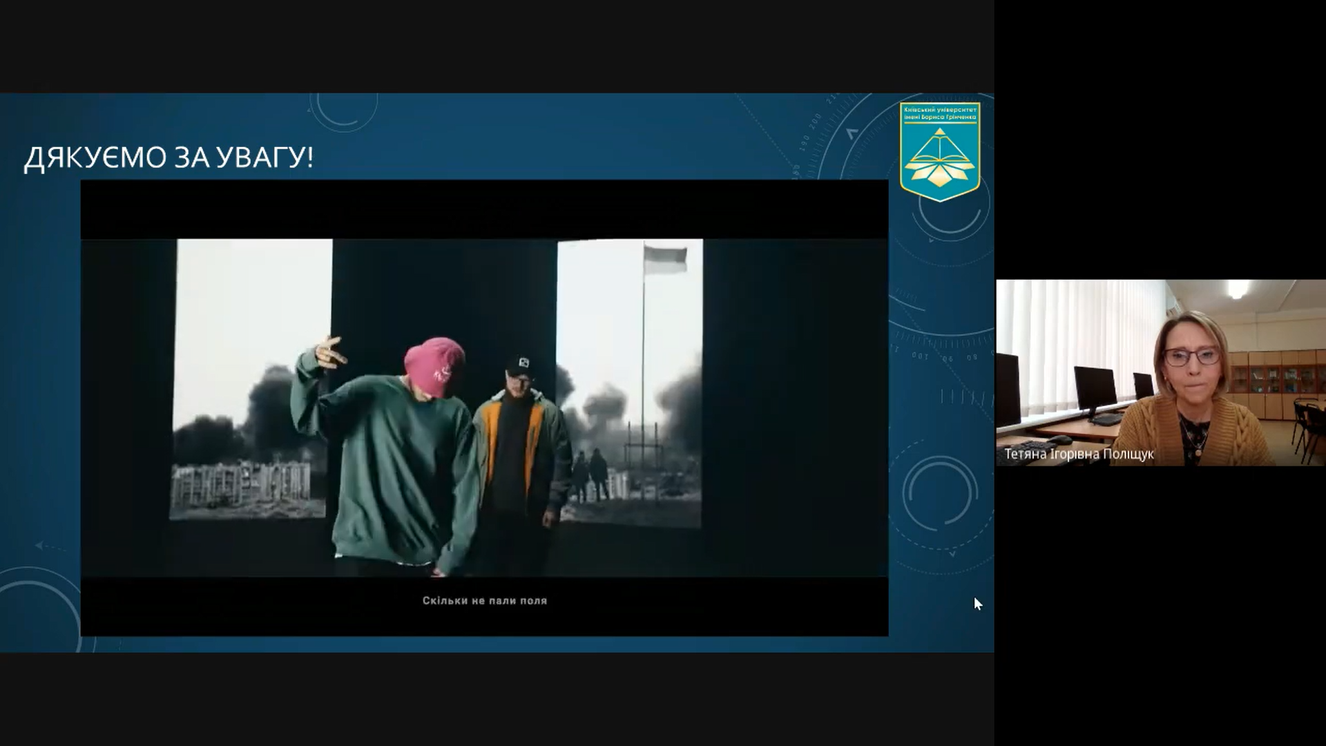Click the black letterbox bar above video scene

(x=484, y=209)
